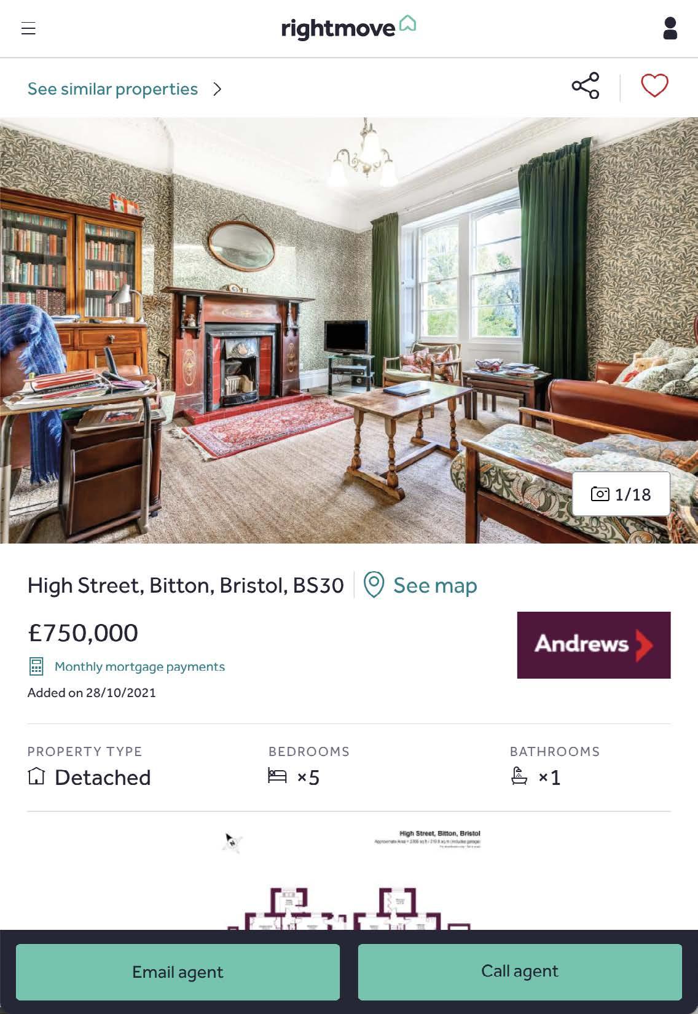Share this property listing
The image size is (698, 1014).
tap(586, 85)
